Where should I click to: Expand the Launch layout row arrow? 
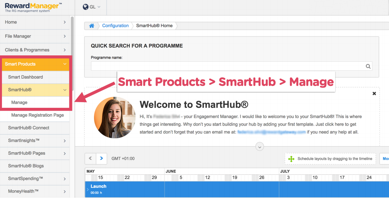(88, 190)
